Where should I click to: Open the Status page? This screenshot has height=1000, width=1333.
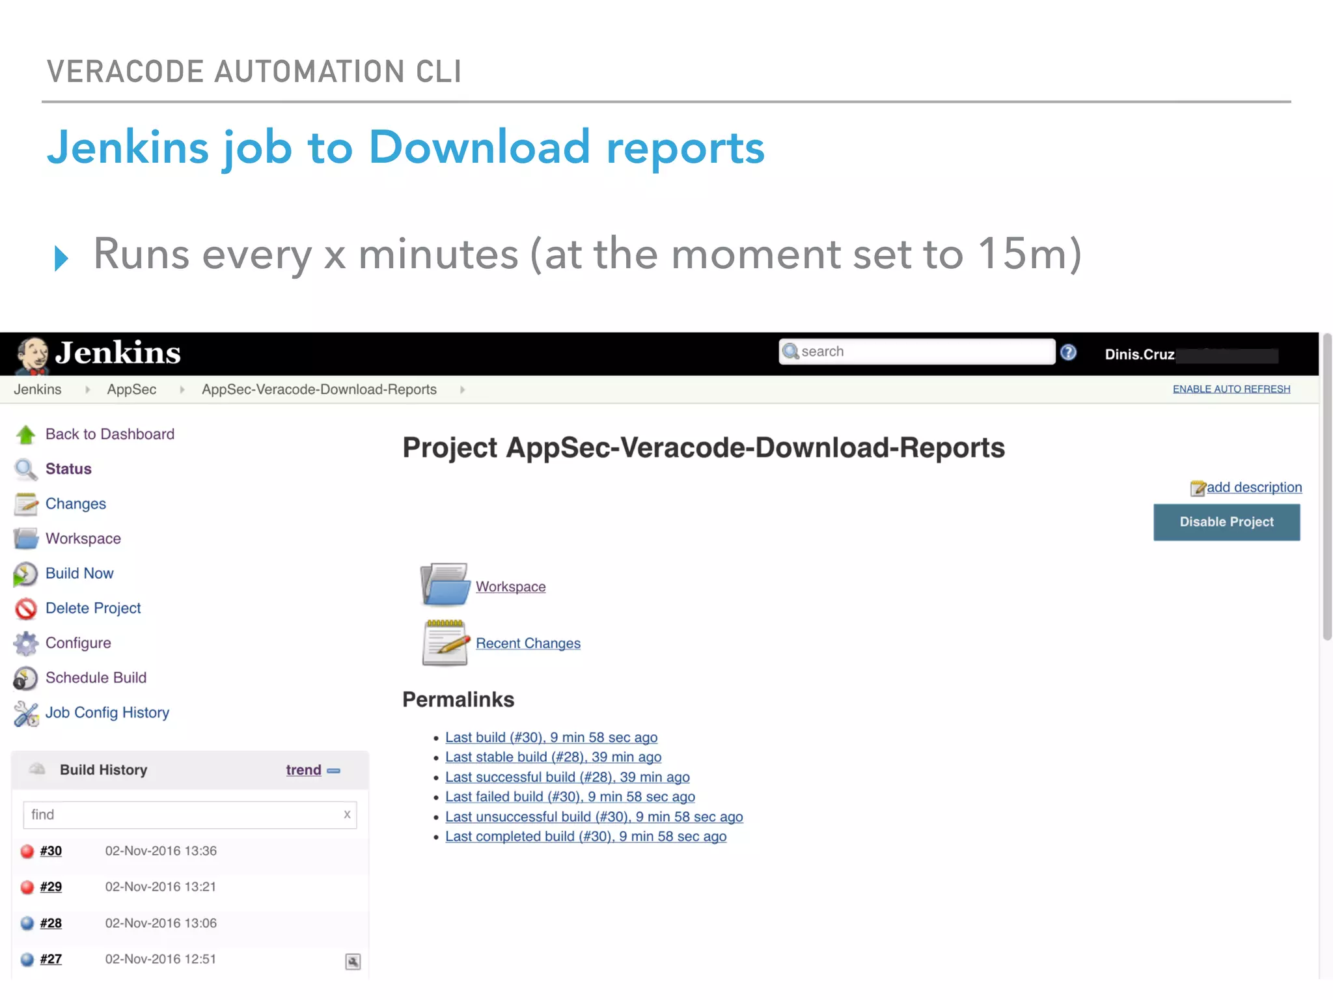(x=68, y=469)
